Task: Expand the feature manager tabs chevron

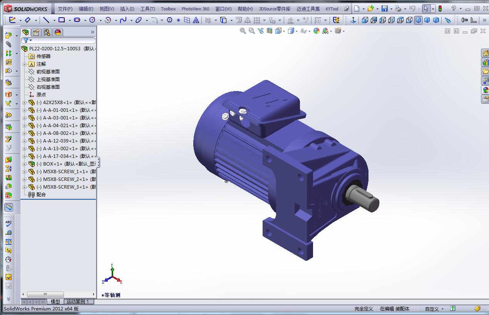Action: [92, 32]
